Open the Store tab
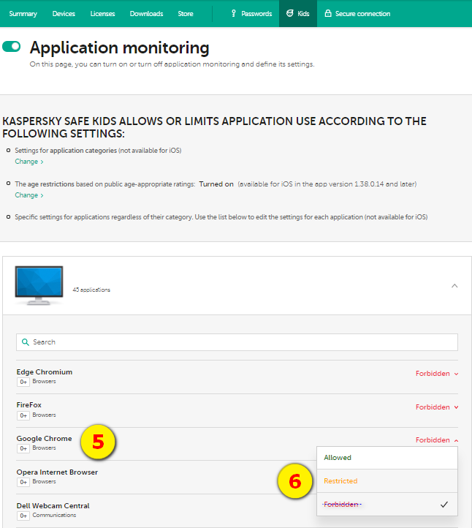 [x=186, y=14]
